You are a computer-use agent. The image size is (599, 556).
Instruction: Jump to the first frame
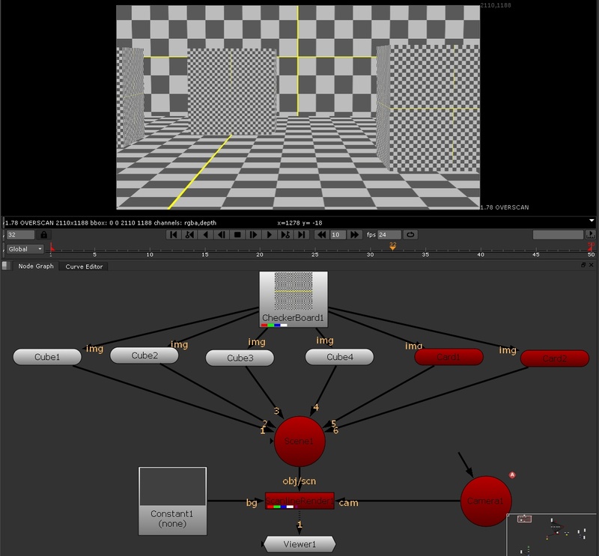click(x=173, y=235)
